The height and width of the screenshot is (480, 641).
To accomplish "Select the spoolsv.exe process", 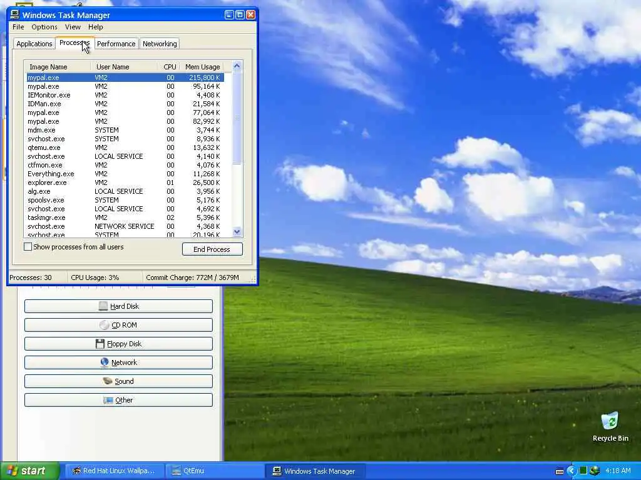I will (125, 201).
